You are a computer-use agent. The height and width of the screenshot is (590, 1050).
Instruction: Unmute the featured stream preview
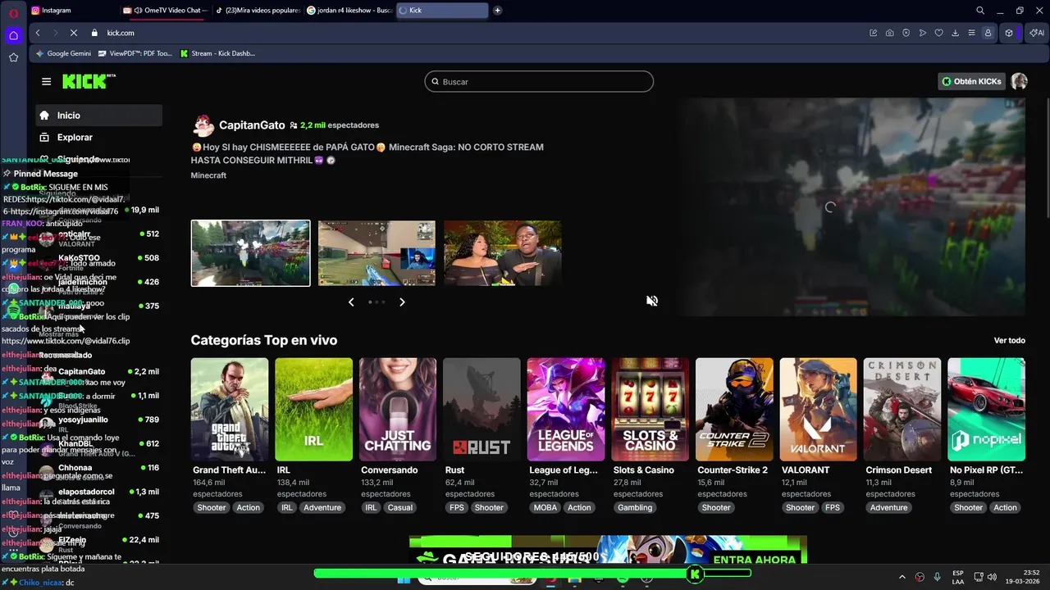(652, 301)
